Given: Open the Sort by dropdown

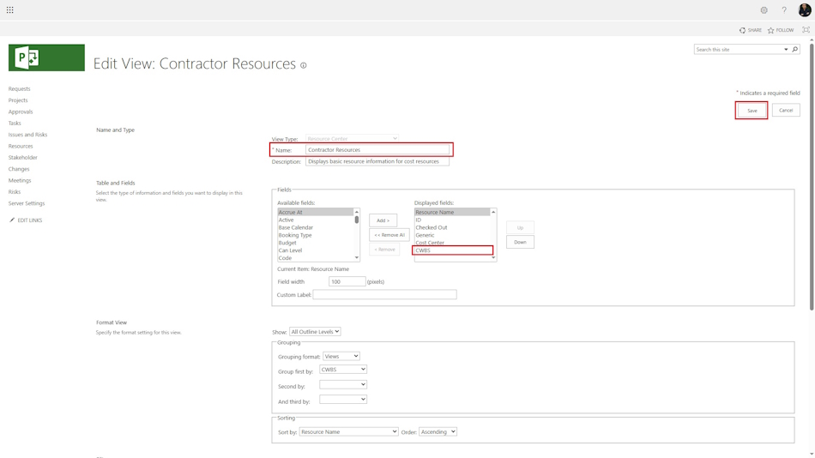Looking at the screenshot, I should click(x=349, y=432).
